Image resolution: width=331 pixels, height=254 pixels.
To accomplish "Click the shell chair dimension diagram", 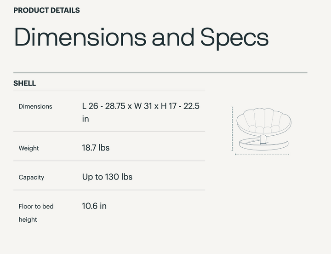I will point(261,131).
